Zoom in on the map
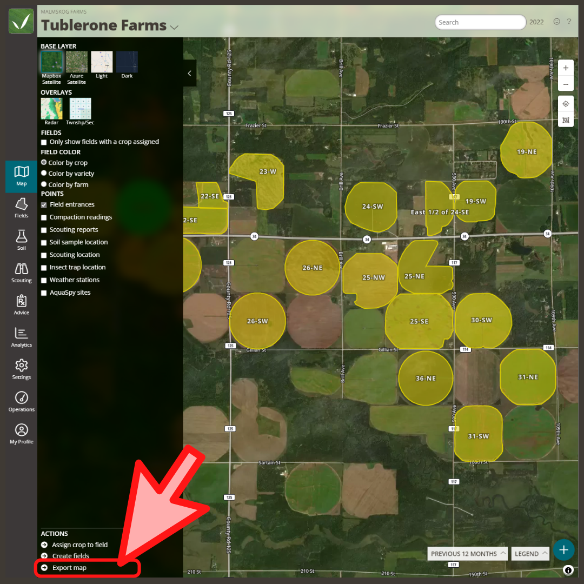Image resolution: width=584 pixels, height=584 pixels. [x=566, y=68]
